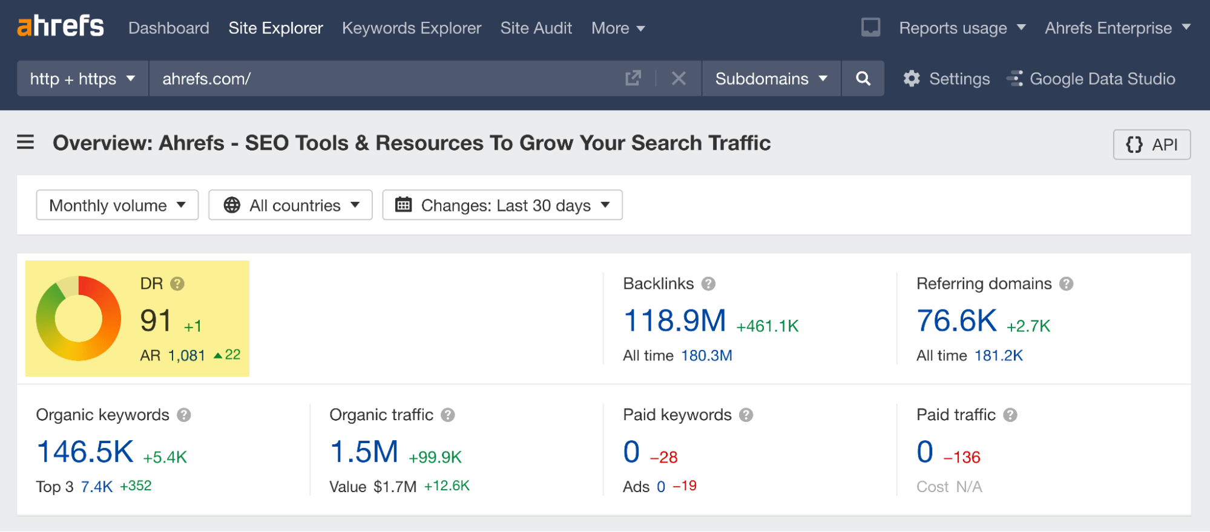Screen dimensions: 1210x532
Task: Click the Ahrefs logo
Action: point(61,27)
